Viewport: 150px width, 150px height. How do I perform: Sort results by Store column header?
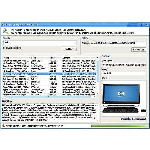coord(39,58)
